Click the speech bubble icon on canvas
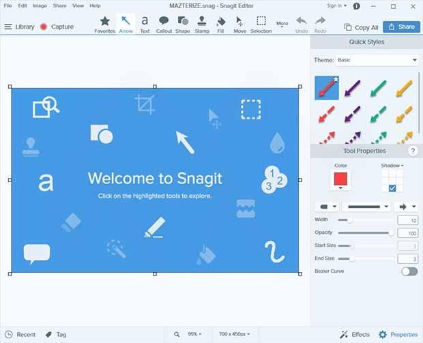This screenshot has height=343, width=423. pyautogui.click(x=37, y=254)
